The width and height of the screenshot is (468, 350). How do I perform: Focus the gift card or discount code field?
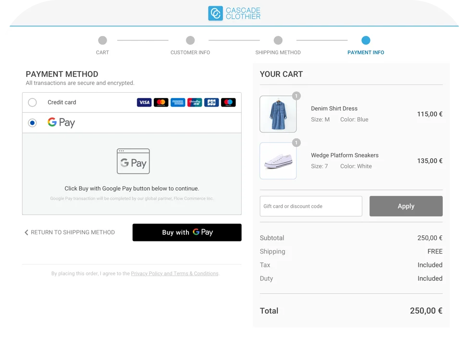tap(310, 206)
